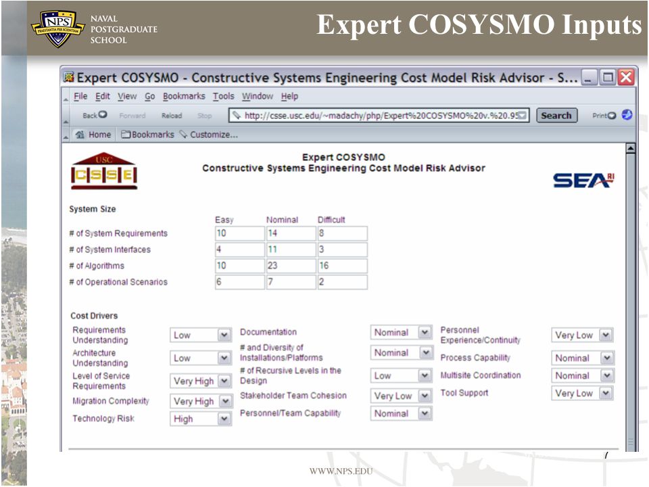Click Nominal System Interfaces field
This screenshot has width=649, height=487.
point(291,250)
